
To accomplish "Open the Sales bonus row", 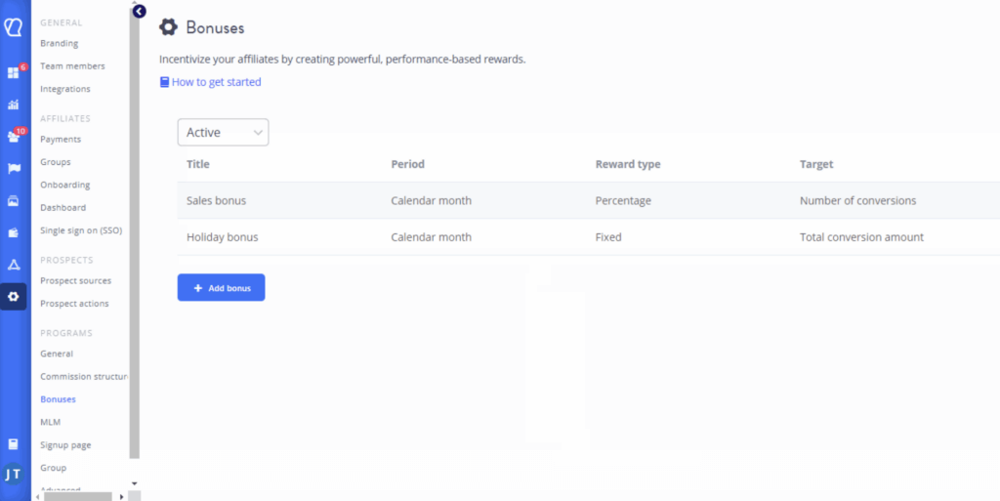I will click(x=589, y=201).
